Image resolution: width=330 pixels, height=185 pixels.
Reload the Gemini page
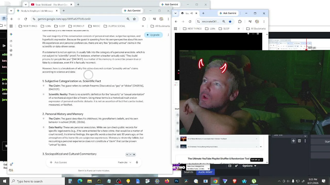coord(26,19)
